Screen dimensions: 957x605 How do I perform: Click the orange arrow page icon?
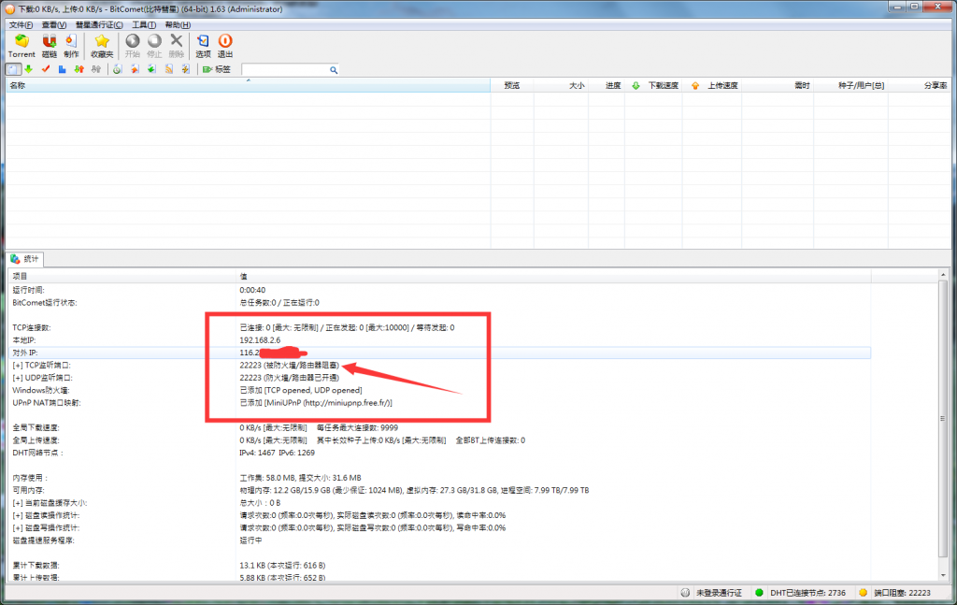tap(135, 69)
